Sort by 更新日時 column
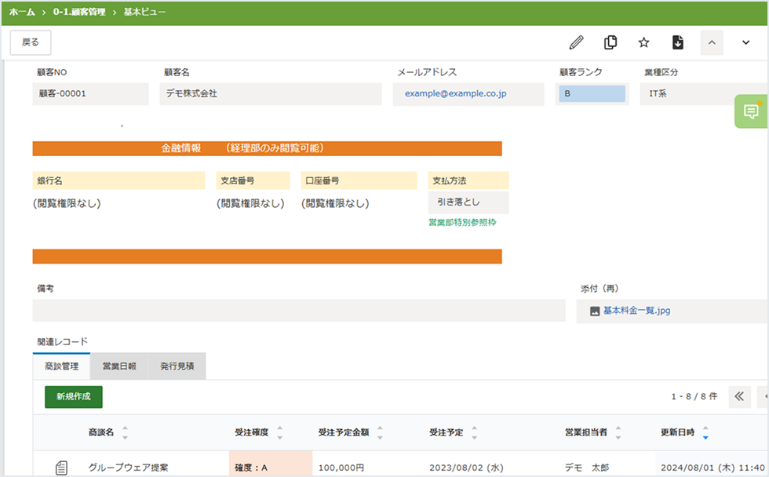769x477 pixels. 705,433
